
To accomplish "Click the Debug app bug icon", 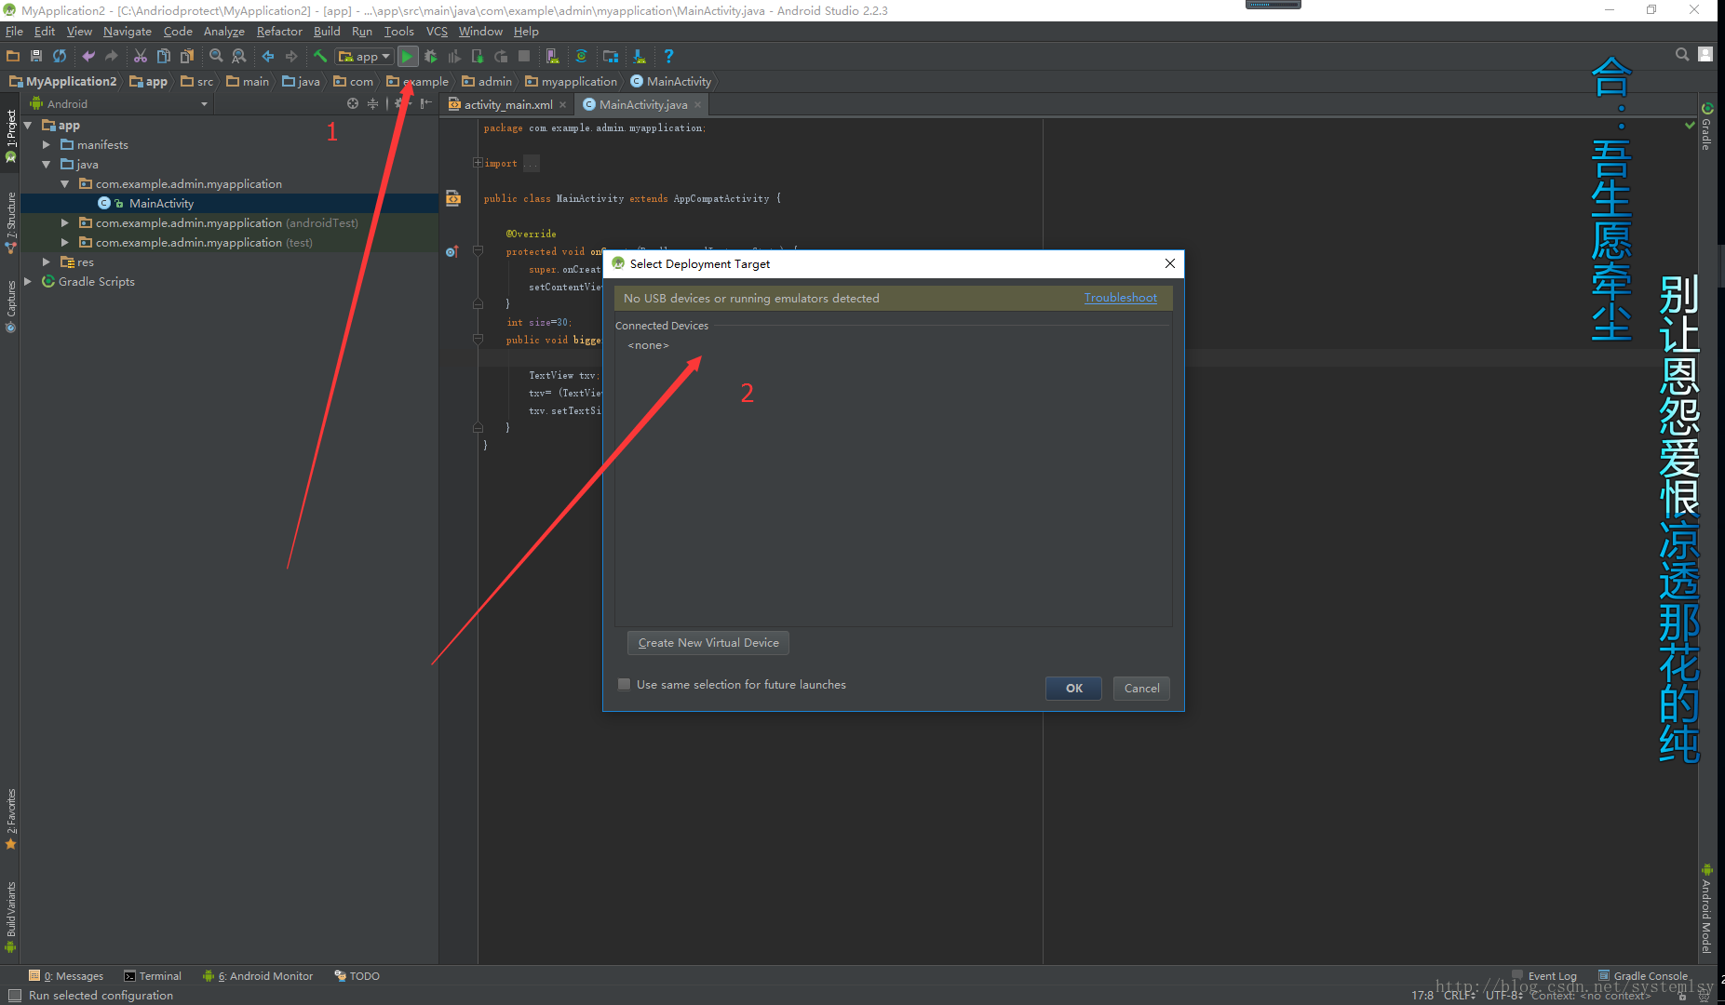I will click(431, 56).
